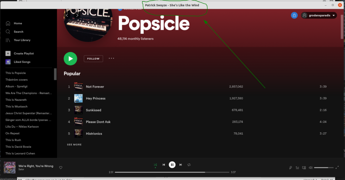Open Sånger som ALLA borde lyssnas playlist
The width and height of the screenshot is (345, 180).
(28, 120)
